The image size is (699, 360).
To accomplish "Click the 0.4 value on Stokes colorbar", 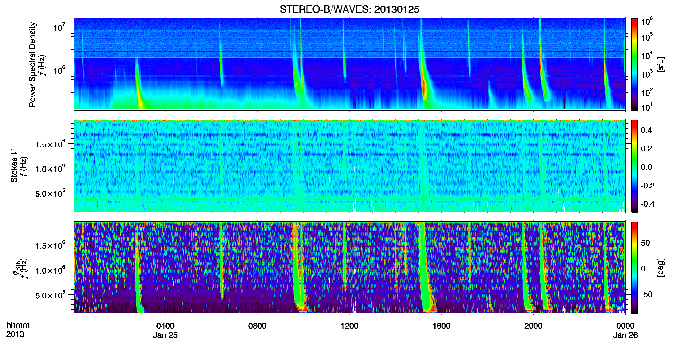I will tap(646, 130).
